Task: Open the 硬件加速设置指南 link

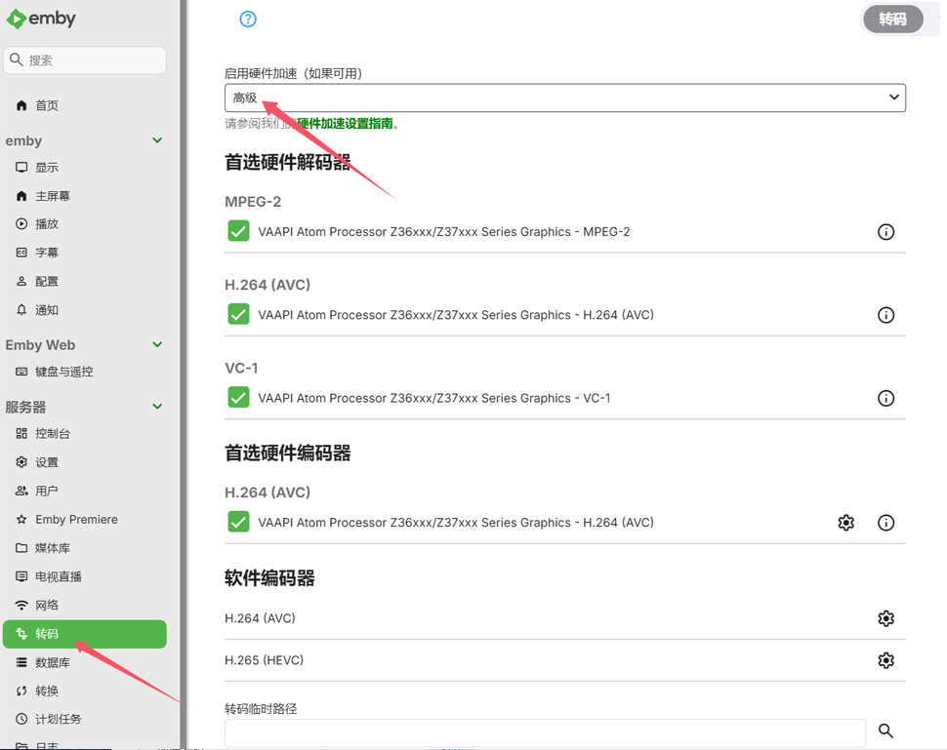Action: [347, 124]
